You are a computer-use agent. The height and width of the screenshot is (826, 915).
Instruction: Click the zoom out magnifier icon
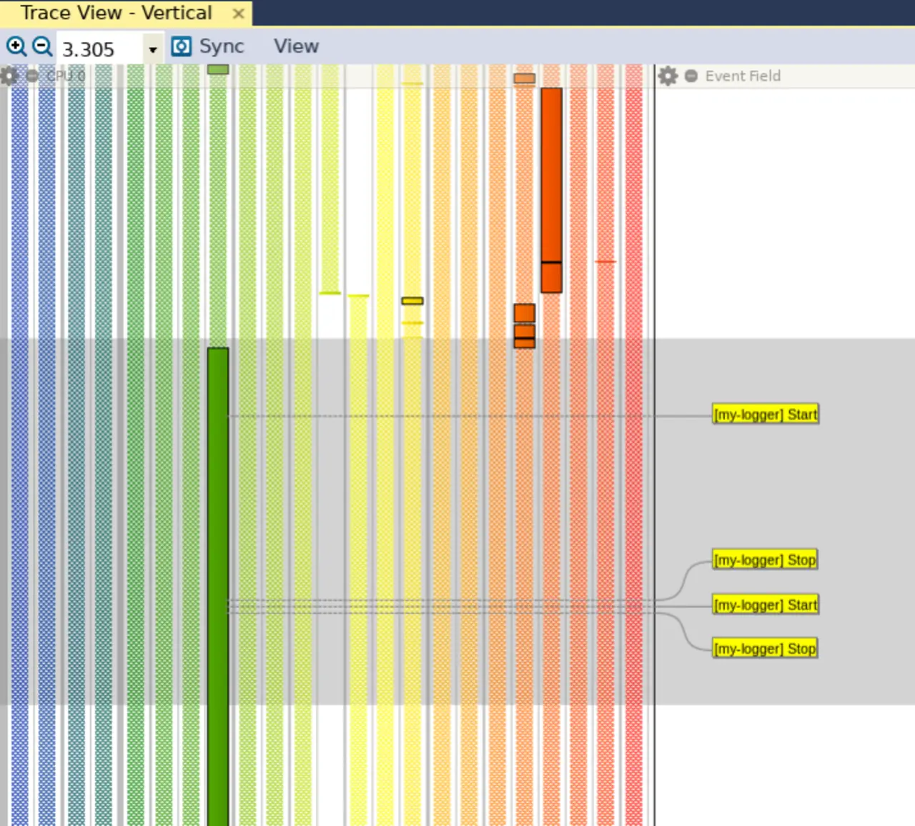pyautogui.click(x=42, y=47)
